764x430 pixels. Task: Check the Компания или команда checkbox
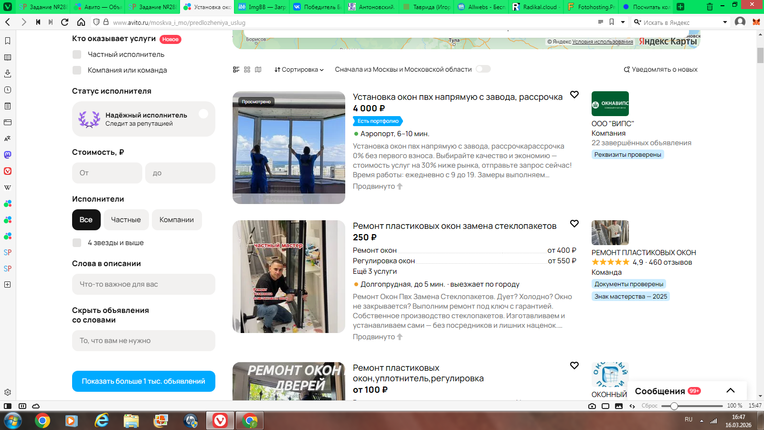77,70
